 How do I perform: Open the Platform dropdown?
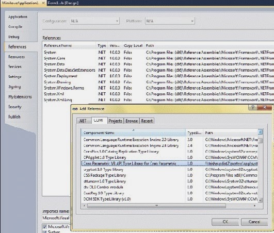[x=170, y=21]
